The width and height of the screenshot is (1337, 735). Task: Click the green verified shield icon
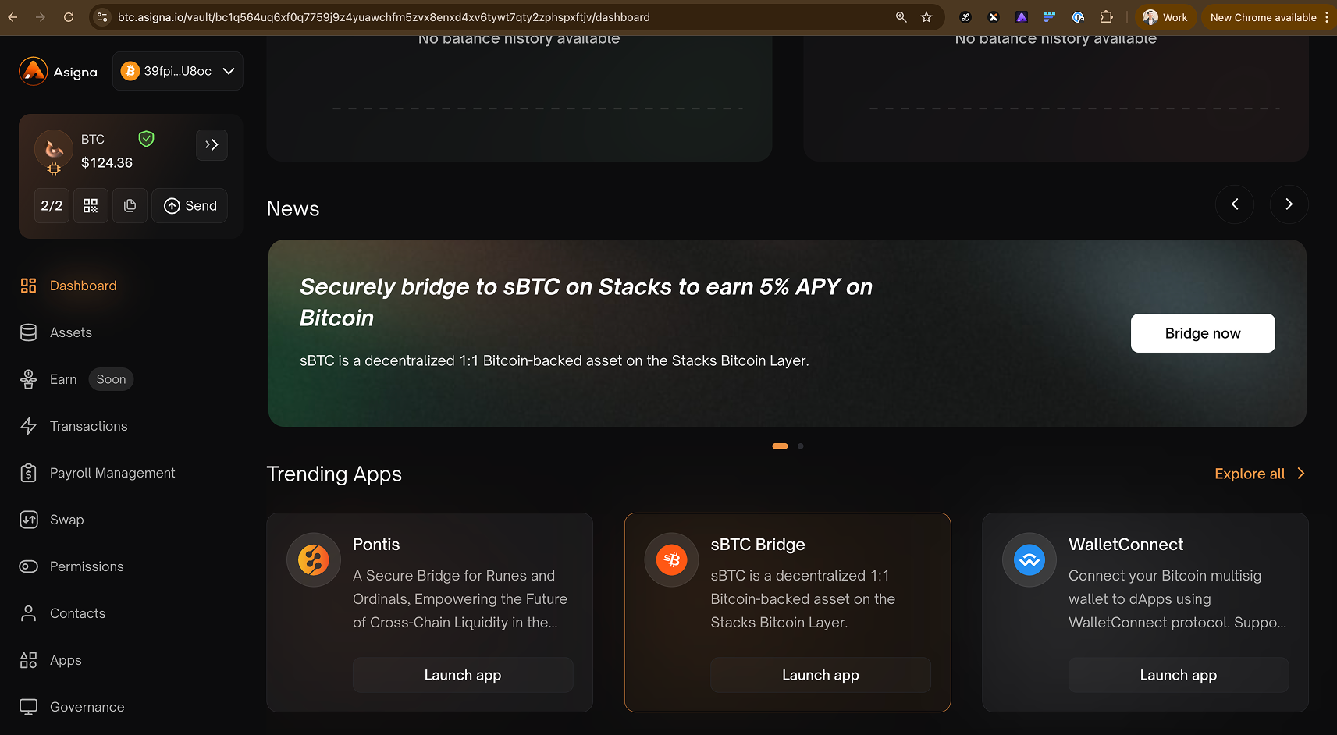point(146,139)
